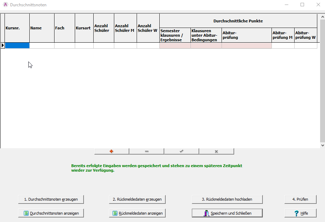The image size is (325, 222).
Task: Click the empty Kursart cell in the row
Action: (84, 45)
